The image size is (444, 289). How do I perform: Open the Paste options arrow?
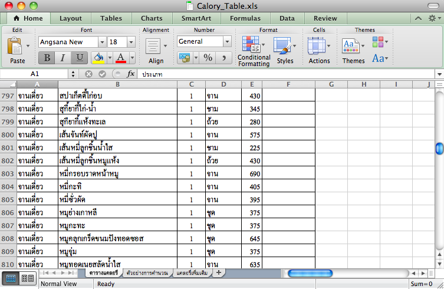[x=28, y=46]
